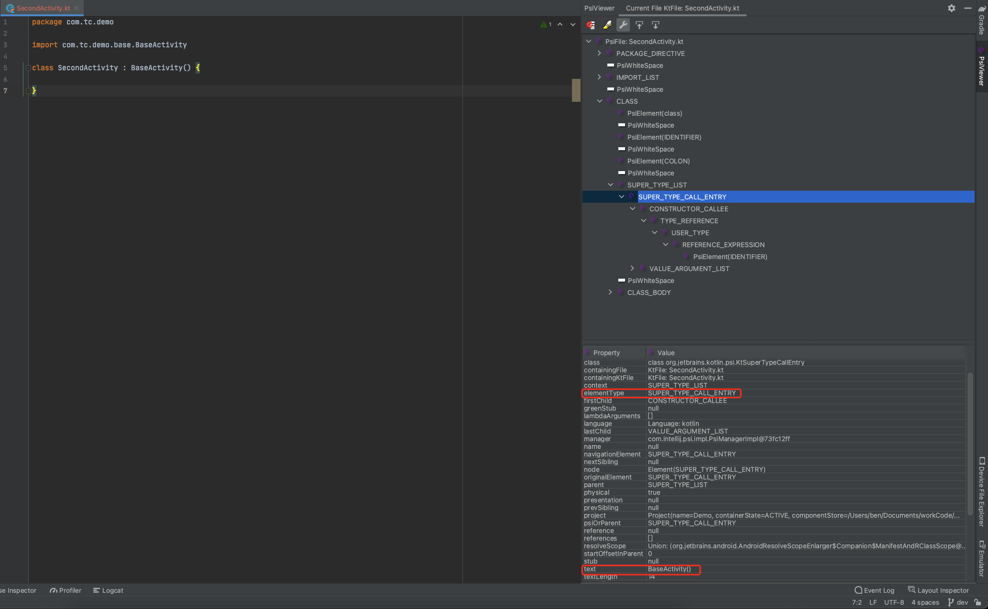Open the Inspector tool window button
988x609 pixels.
pos(18,590)
